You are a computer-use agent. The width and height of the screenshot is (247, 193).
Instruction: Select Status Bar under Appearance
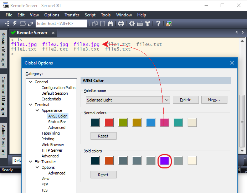pyautogui.click(x=57, y=122)
